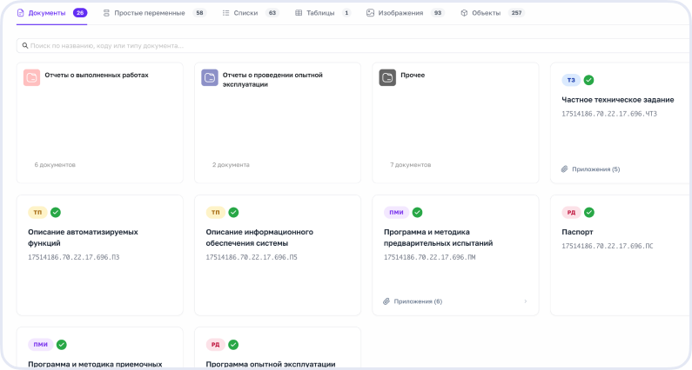Click paperclip icon next to Приложения (6)
The width and height of the screenshot is (692, 370).
click(x=386, y=301)
